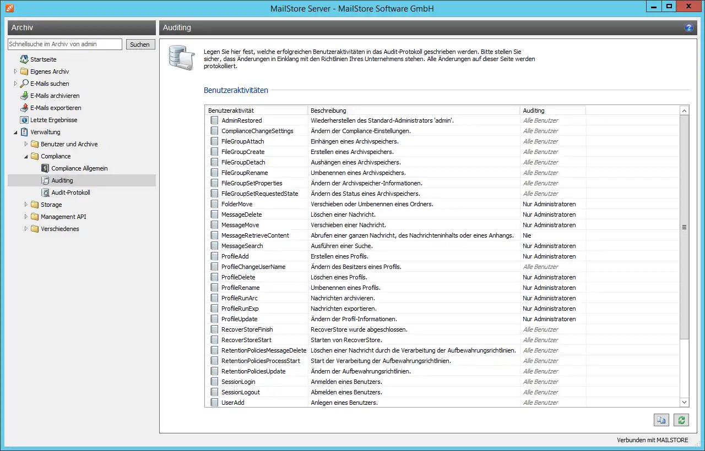Expand the Storage tree node

click(26, 205)
